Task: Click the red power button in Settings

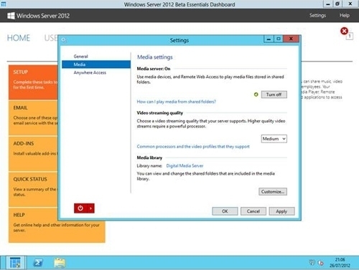Action: pyautogui.click(x=80, y=208)
